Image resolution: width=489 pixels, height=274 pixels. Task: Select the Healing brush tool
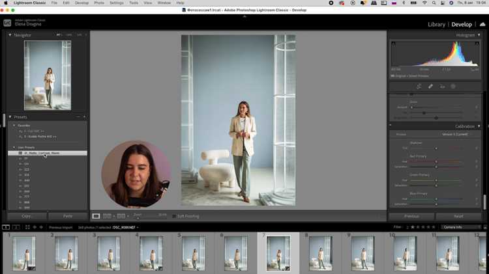coord(430,87)
